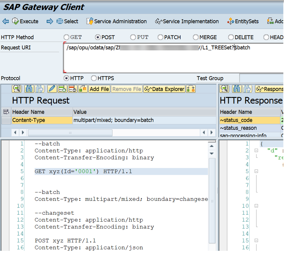
Task: Click left scroll arrow under Header Name column
Action: [15, 133]
